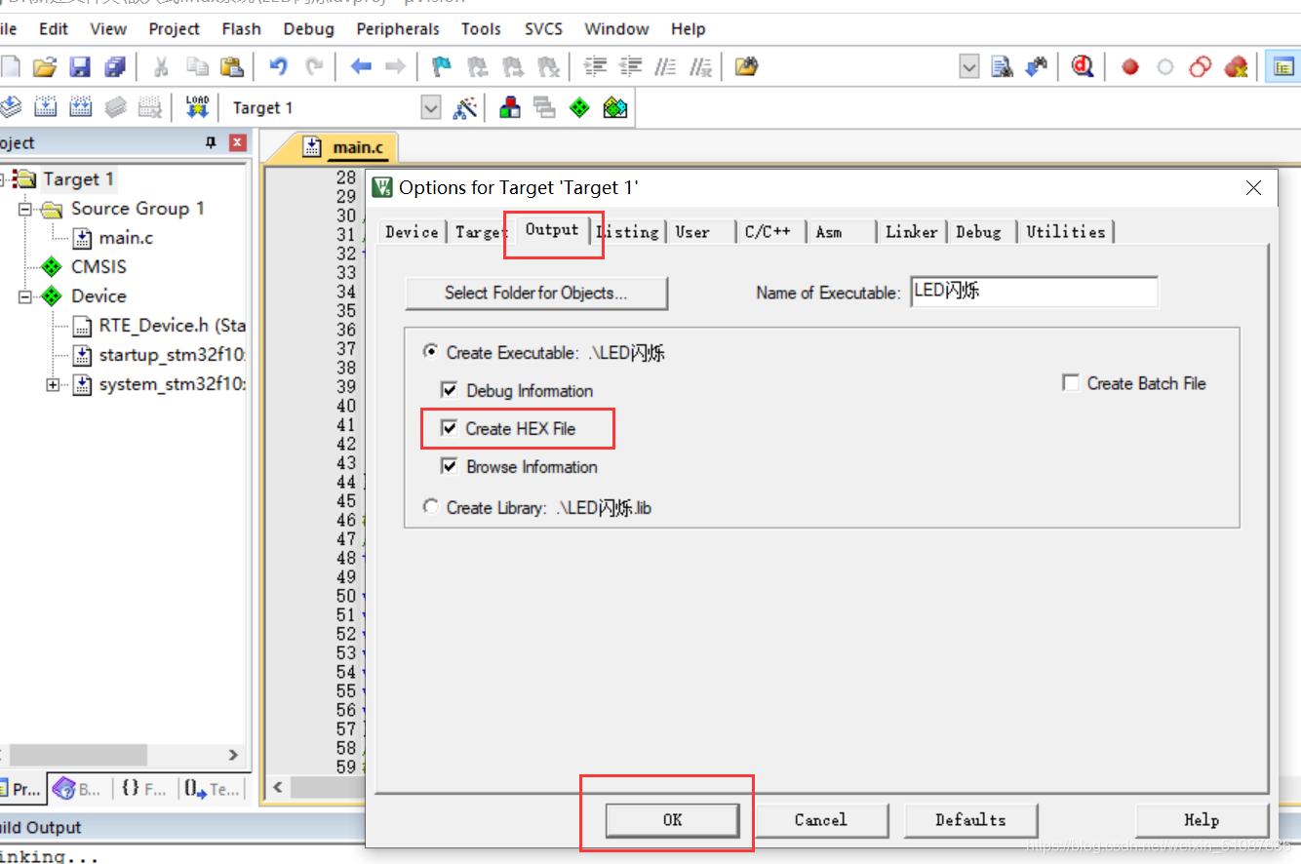Toggle the Browse Information checkbox
Viewport: 1301px width, 864px height.
[450, 466]
